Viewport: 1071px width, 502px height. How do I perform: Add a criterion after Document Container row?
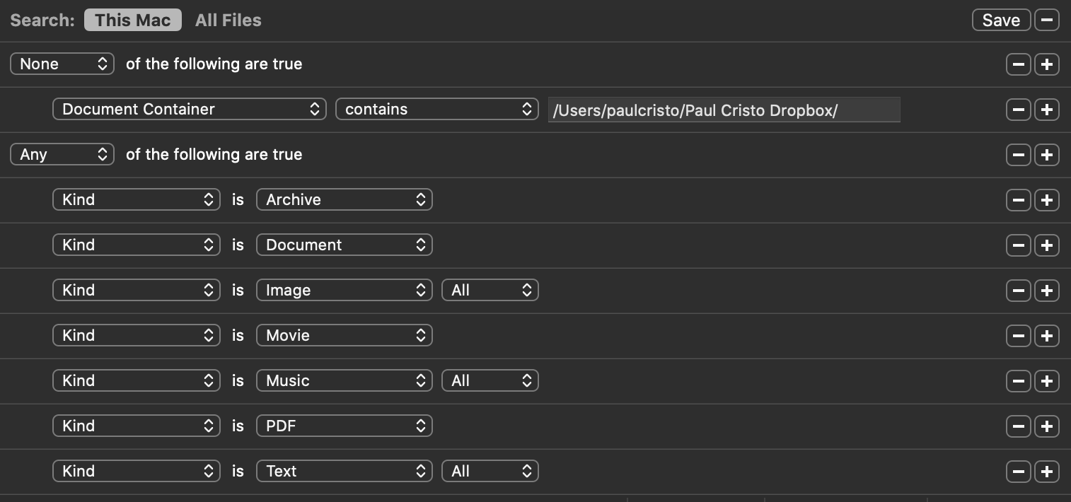tap(1046, 110)
